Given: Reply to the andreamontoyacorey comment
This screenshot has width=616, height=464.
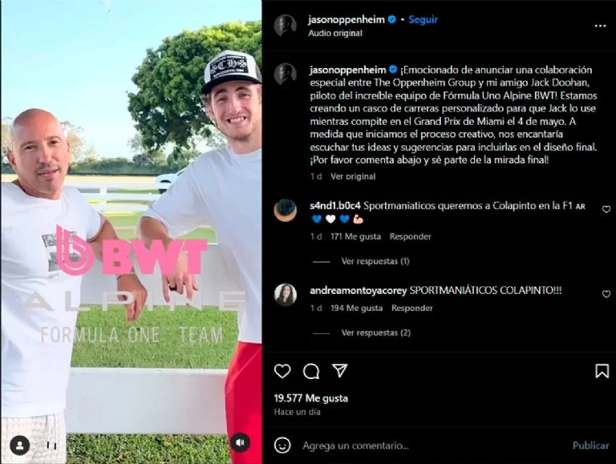Looking at the screenshot, I should point(411,308).
